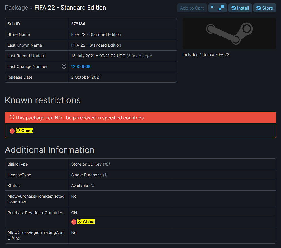Click the location pin inside the yellow China tag

pos(18,130)
